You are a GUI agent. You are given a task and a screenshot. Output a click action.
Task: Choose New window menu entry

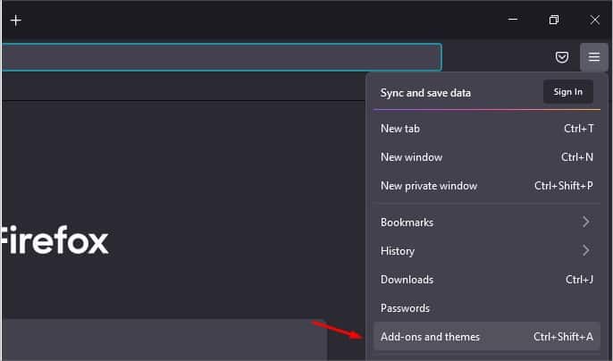pyautogui.click(x=487, y=157)
